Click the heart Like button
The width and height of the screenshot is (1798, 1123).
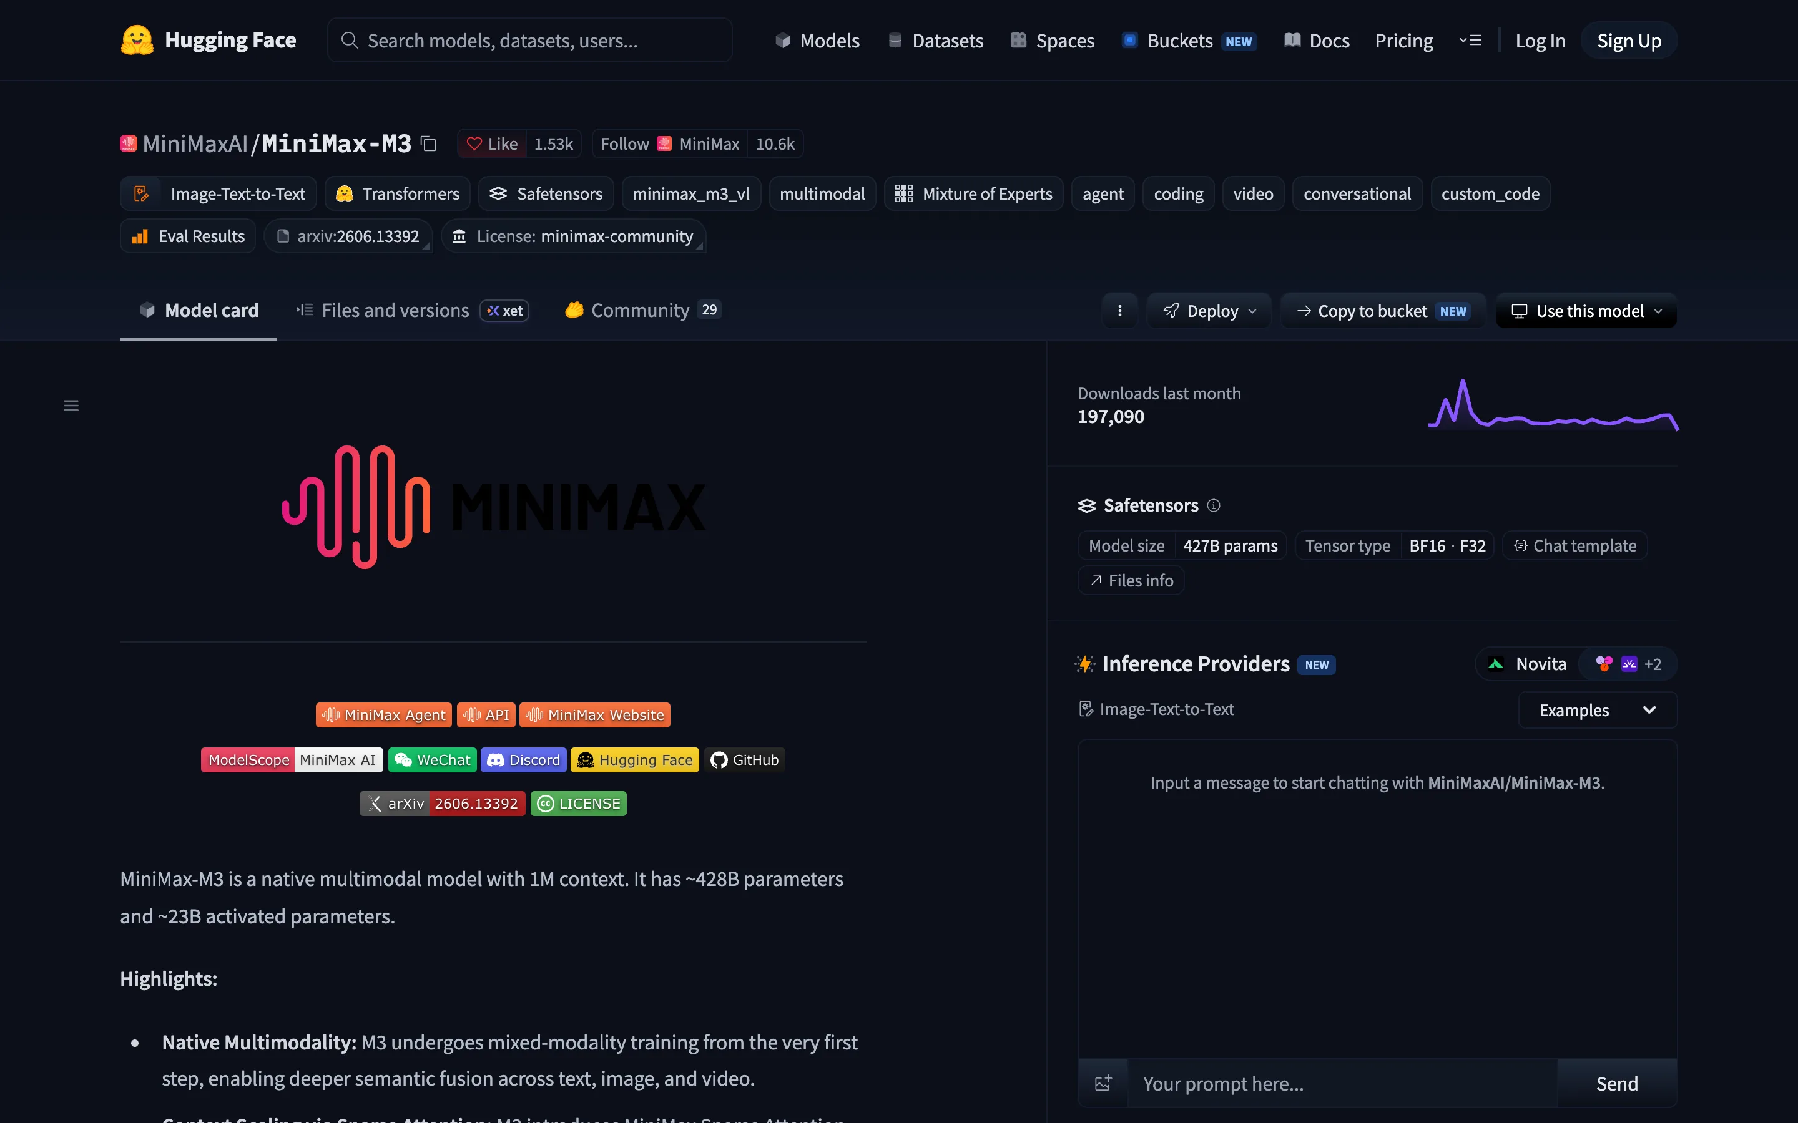[492, 143]
